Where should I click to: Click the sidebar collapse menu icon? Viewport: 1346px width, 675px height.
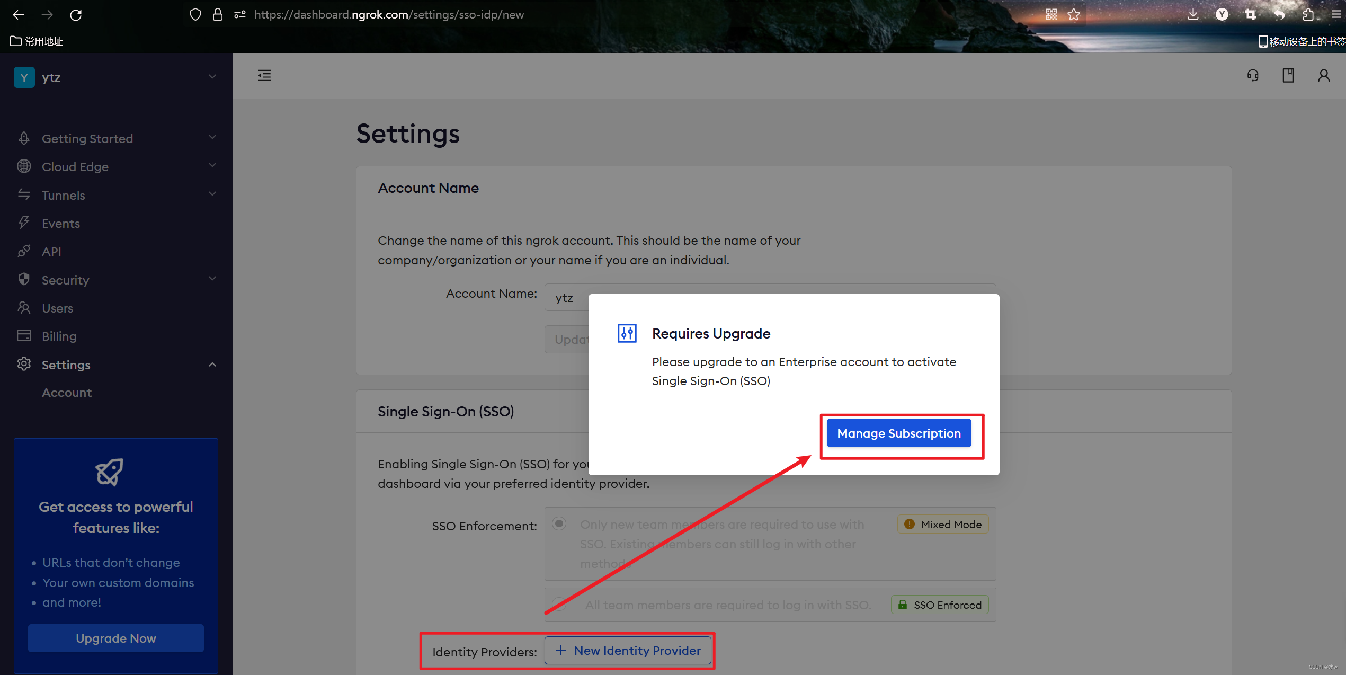coord(264,76)
